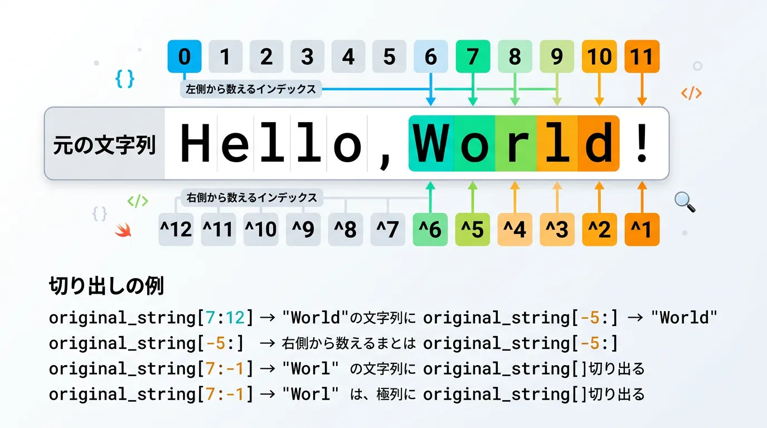Select the teal highlighted letter W
This screenshot has width=767, height=428.
pos(431,144)
